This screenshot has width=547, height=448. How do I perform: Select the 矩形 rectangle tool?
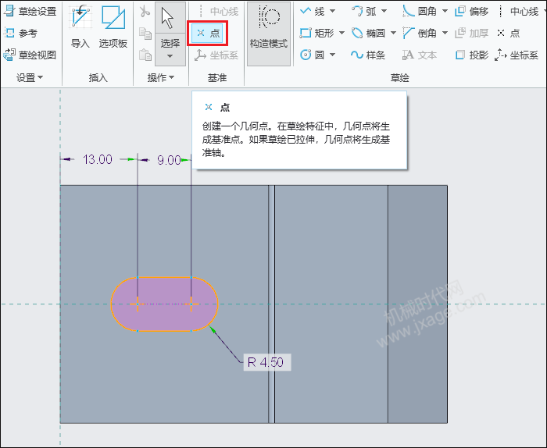pyautogui.click(x=316, y=33)
